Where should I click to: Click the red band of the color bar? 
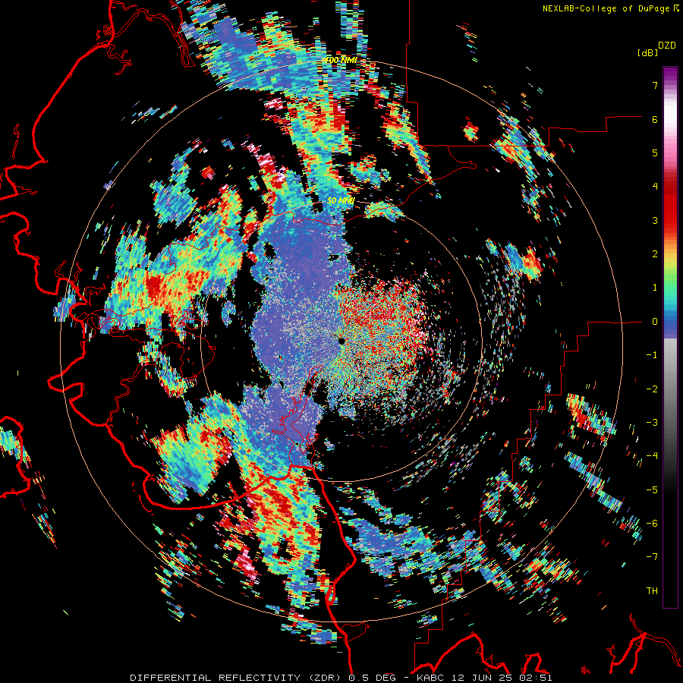pos(670,205)
